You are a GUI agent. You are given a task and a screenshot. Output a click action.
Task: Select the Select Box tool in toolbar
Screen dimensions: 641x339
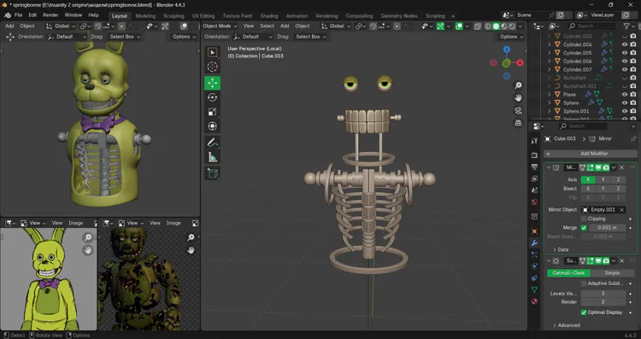(x=212, y=52)
